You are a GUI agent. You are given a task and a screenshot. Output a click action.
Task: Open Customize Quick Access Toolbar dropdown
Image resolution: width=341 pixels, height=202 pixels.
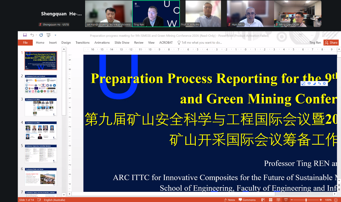click(x=55, y=35)
